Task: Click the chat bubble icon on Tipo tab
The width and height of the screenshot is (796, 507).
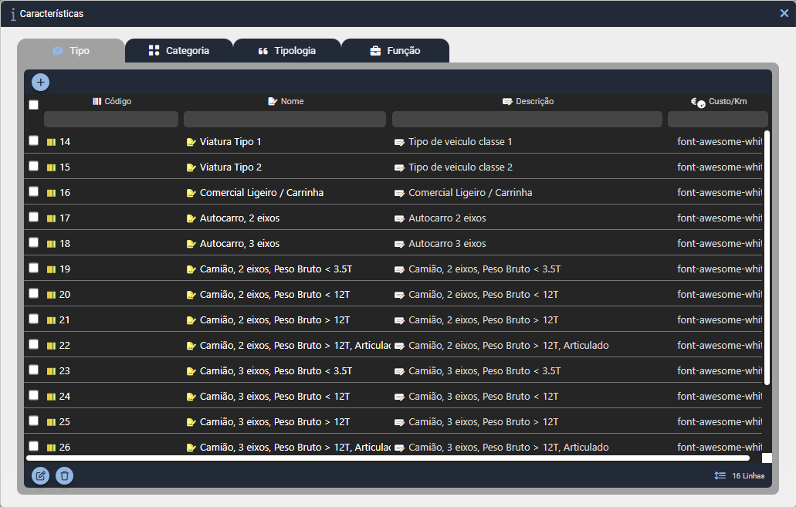Action: pyautogui.click(x=58, y=51)
